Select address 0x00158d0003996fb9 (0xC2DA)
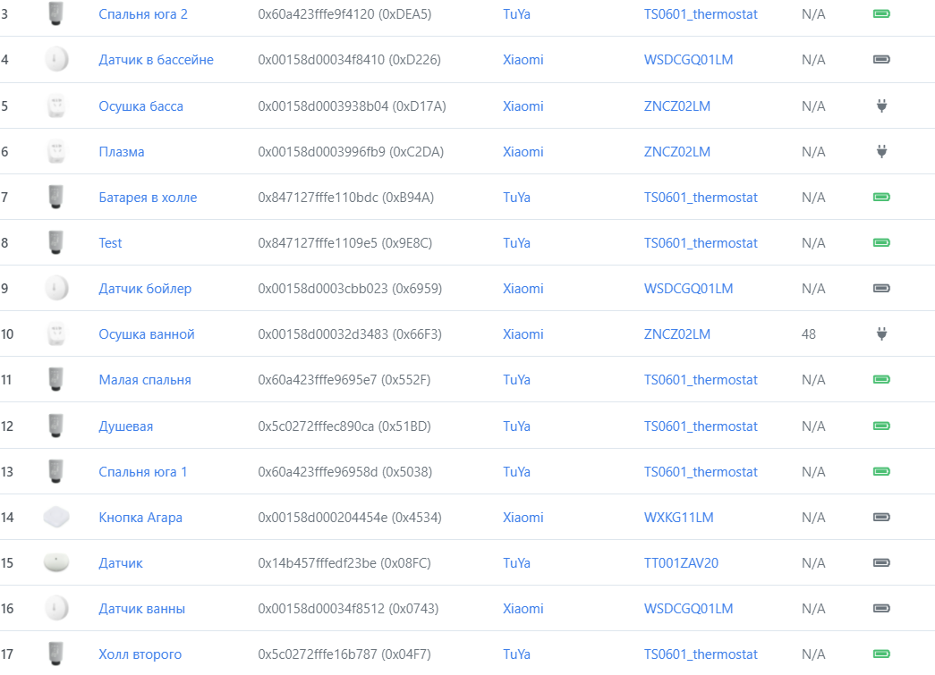935x675 pixels. click(351, 152)
